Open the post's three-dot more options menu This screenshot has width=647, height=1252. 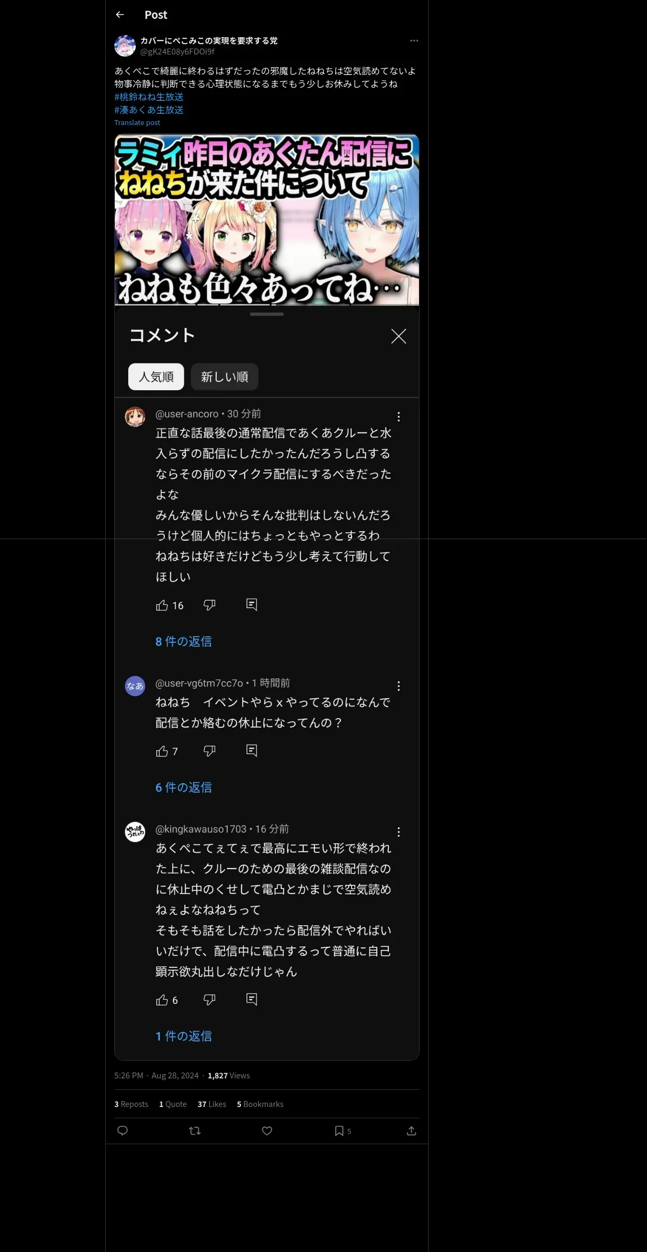click(x=414, y=41)
